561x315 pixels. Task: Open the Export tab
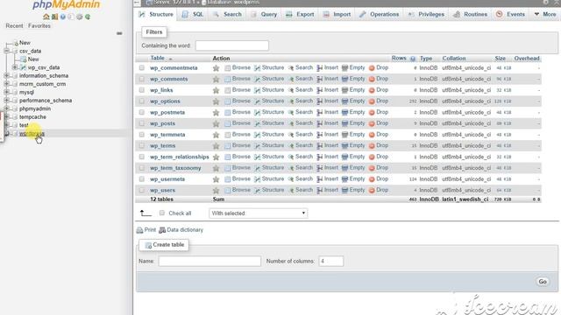point(300,14)
